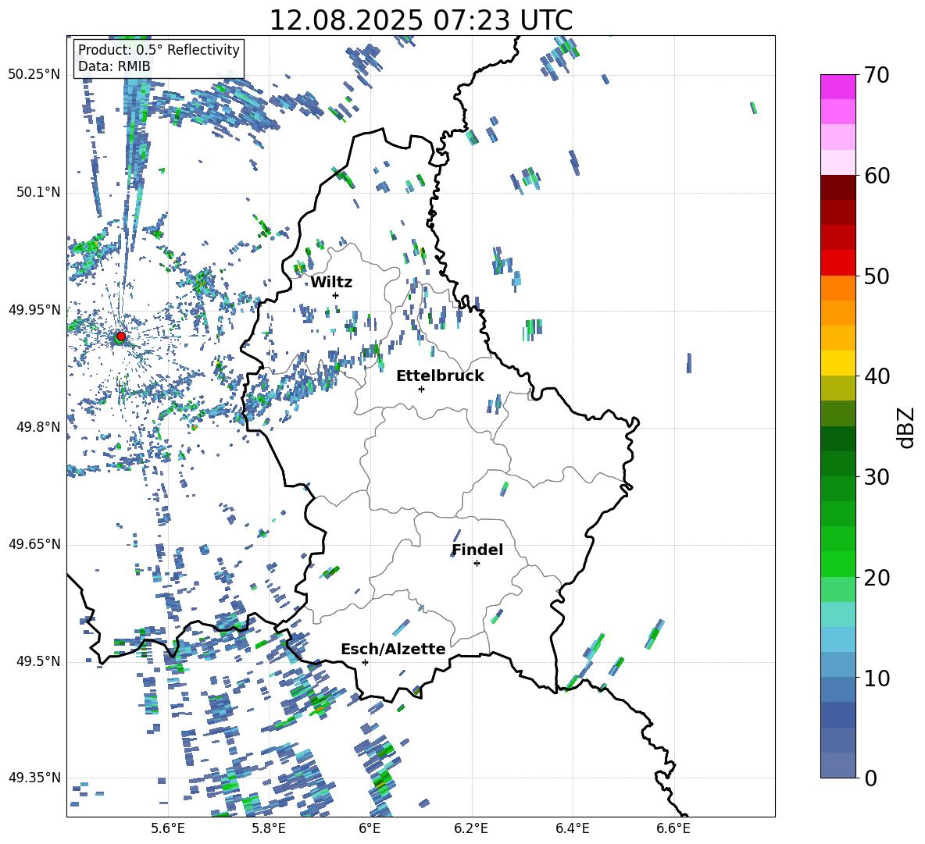Click the plot title 12.08.2025 07:23 UTC

point(420,20)
